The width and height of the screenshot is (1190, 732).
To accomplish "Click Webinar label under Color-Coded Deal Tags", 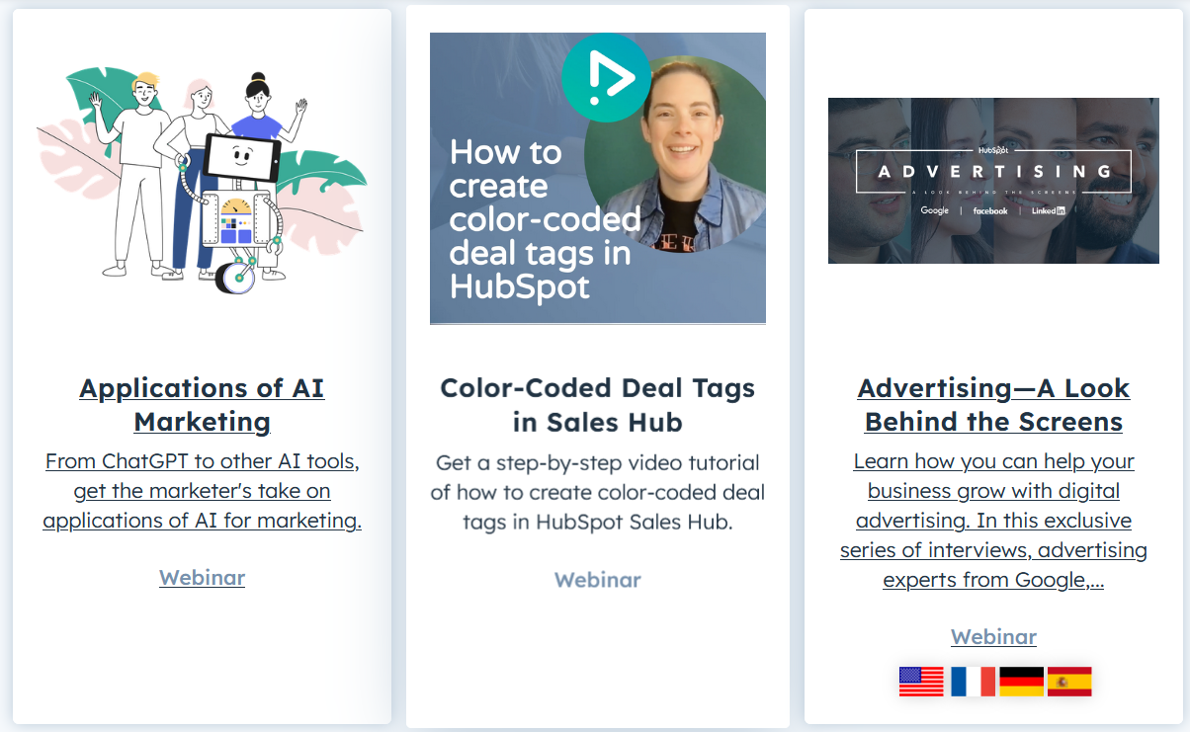I will pyautogui.click(x=598, y=580).
